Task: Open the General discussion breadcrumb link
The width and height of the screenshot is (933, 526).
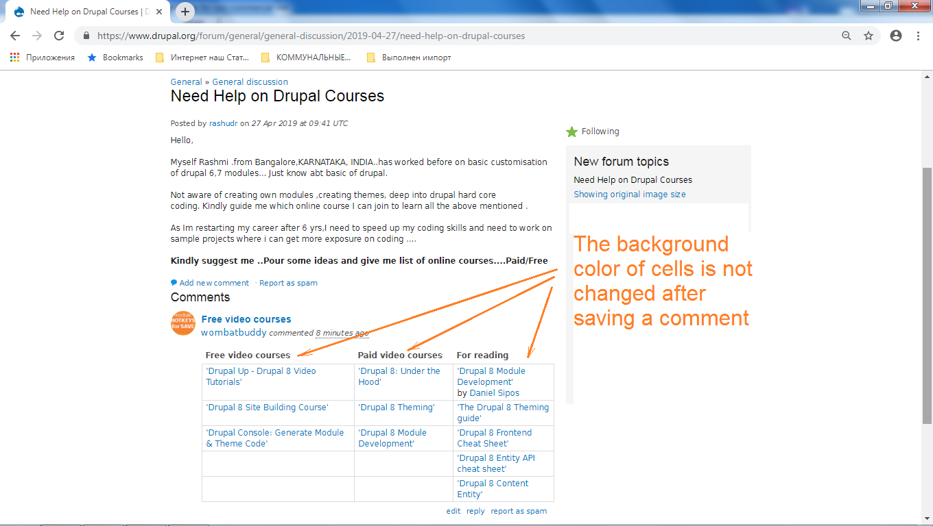Action: coord(250,82)
